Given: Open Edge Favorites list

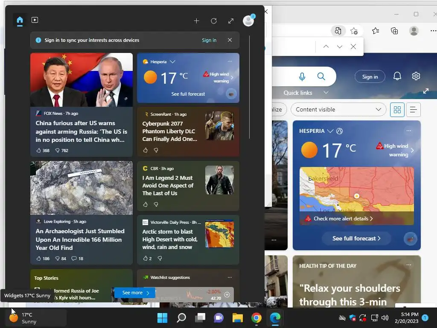Looking at the screenshot, I should (x=376, y=31).
